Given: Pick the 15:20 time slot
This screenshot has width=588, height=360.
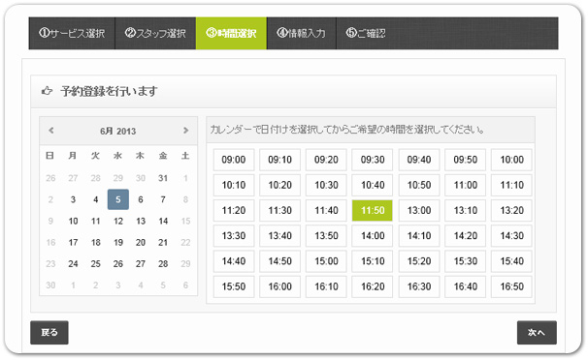Looking at the screenshot, I should [419, 261].
